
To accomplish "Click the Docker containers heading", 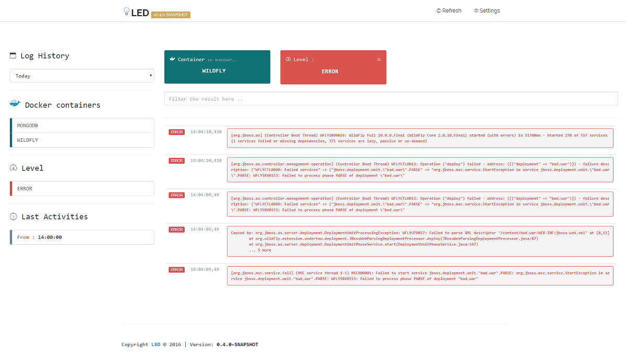I will click(x=63, y=105).
